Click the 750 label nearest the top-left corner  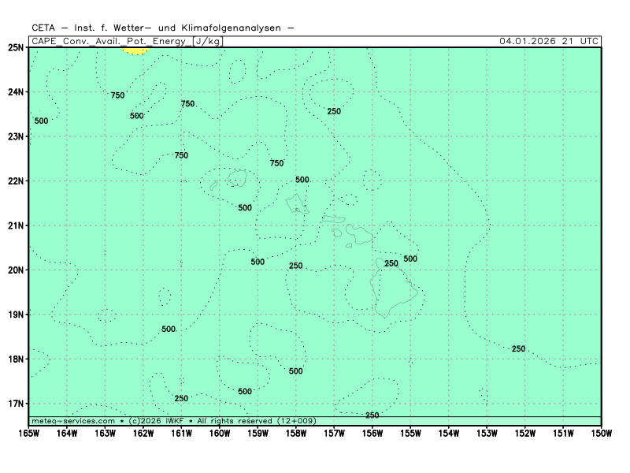[x=117, y=95]
